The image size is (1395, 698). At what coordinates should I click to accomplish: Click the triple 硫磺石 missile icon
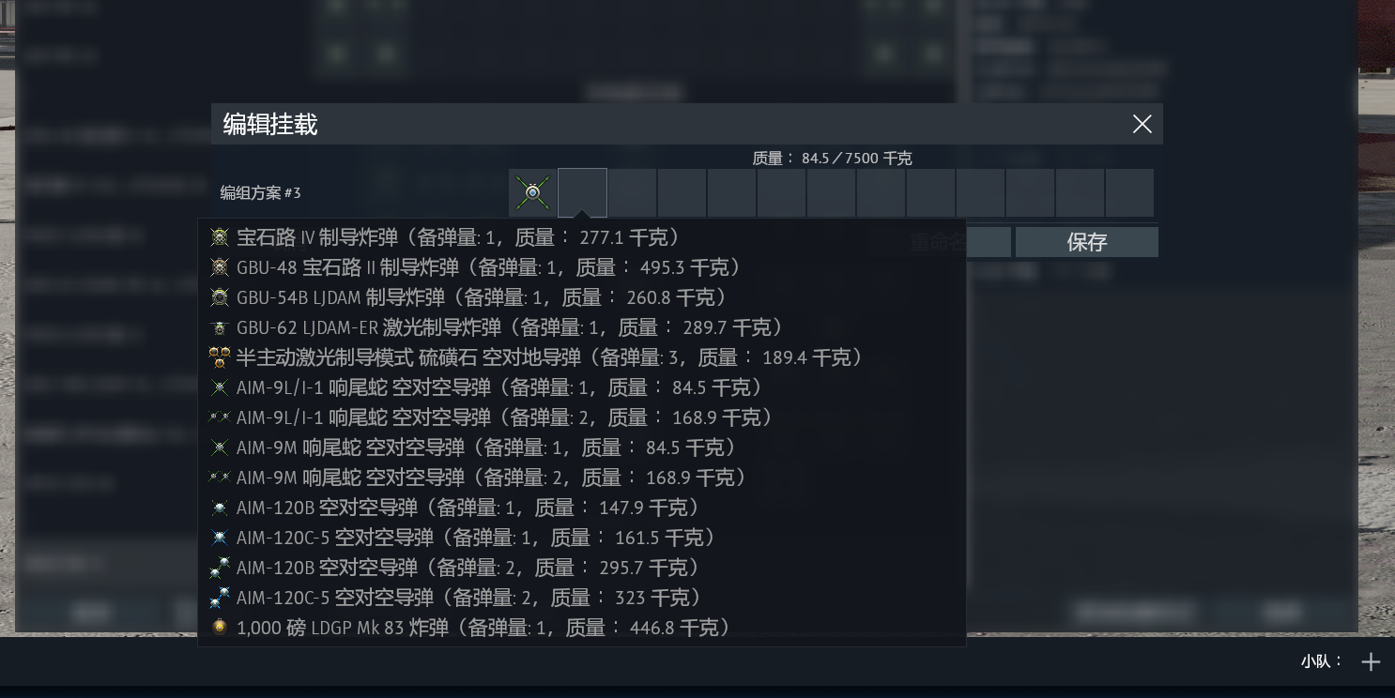pyautogui.click(x=220, y=357)
